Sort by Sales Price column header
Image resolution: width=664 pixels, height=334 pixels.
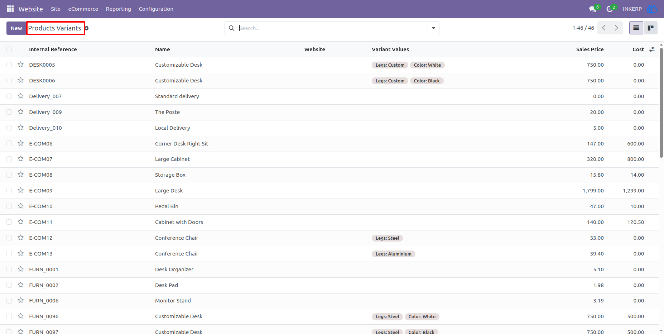click(x=590, y=49)
